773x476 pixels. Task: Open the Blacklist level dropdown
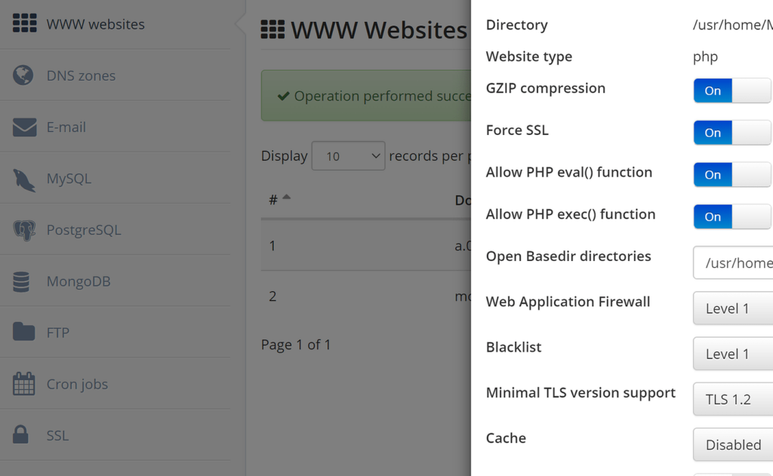pyautogui.click(x=733, y=354)
